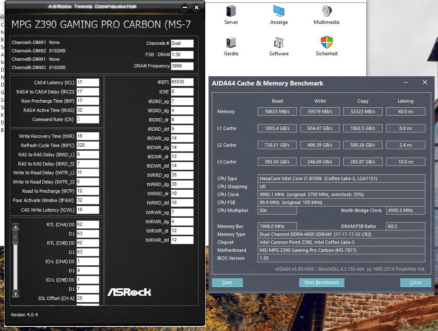
Task: Click the Memory Write 59379 MB/s value
Action: [x=320, y=111]
